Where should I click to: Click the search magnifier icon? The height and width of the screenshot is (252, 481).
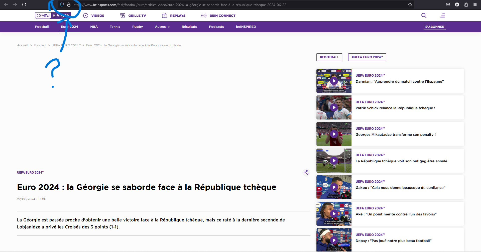(424, 16)
